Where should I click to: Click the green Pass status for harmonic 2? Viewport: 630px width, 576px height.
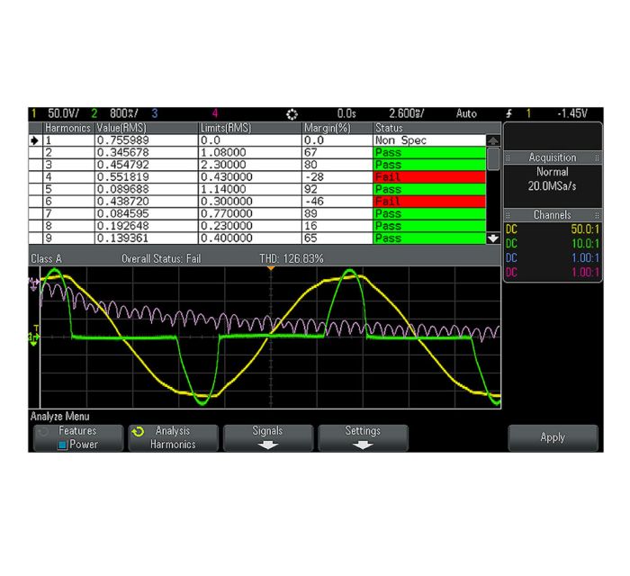(x=429, y=153)
